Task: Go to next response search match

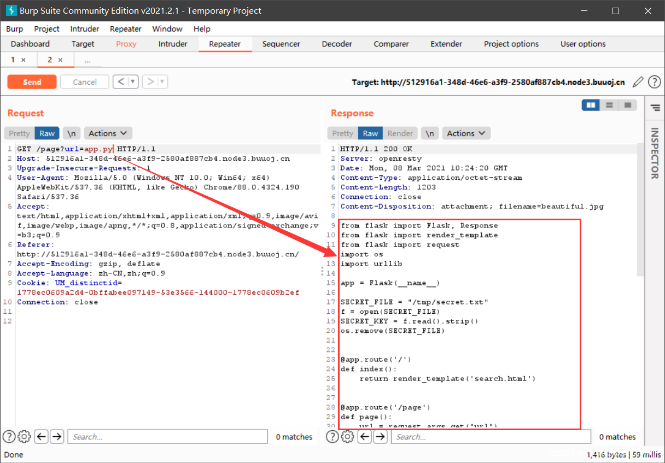Action: pos(380,437)
